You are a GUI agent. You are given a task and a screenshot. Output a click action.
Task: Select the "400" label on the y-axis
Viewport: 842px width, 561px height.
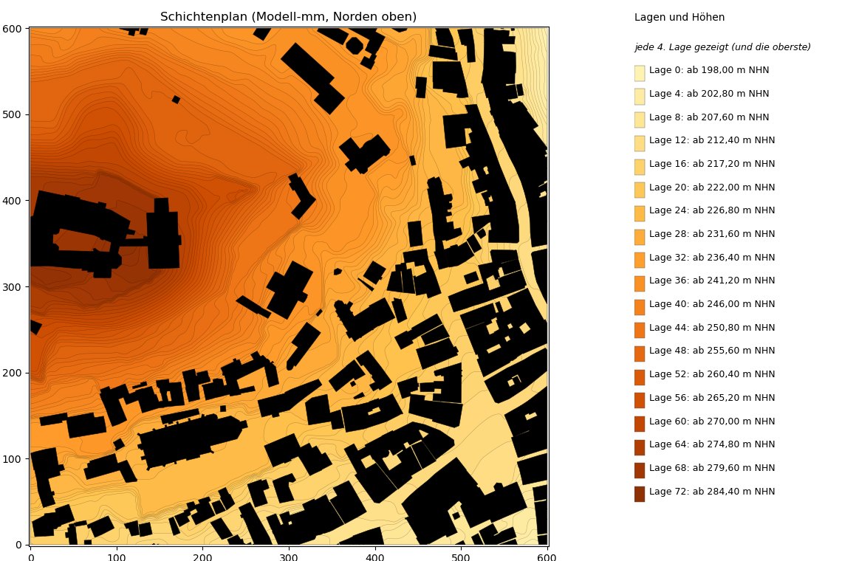[x=12, y=201]
